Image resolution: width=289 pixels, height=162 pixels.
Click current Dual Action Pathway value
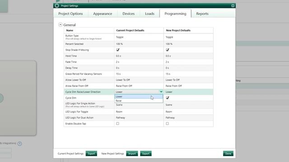tap(121, 117)
